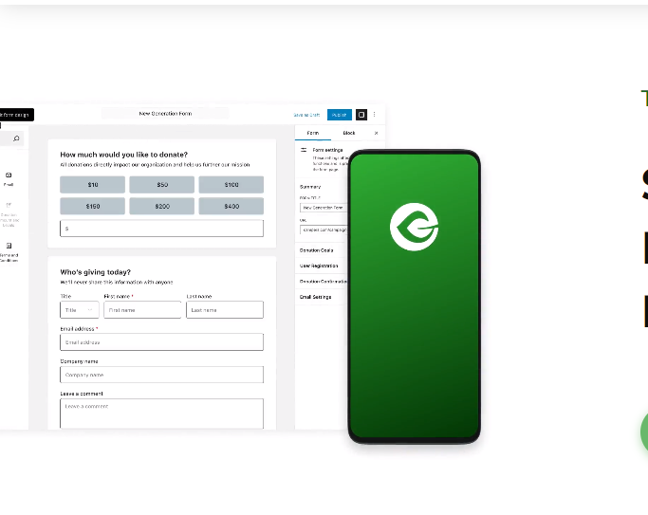Expand the Donation Confirmation section
The height and width of the screenshot is (515, 648).
tap(324, 282)
